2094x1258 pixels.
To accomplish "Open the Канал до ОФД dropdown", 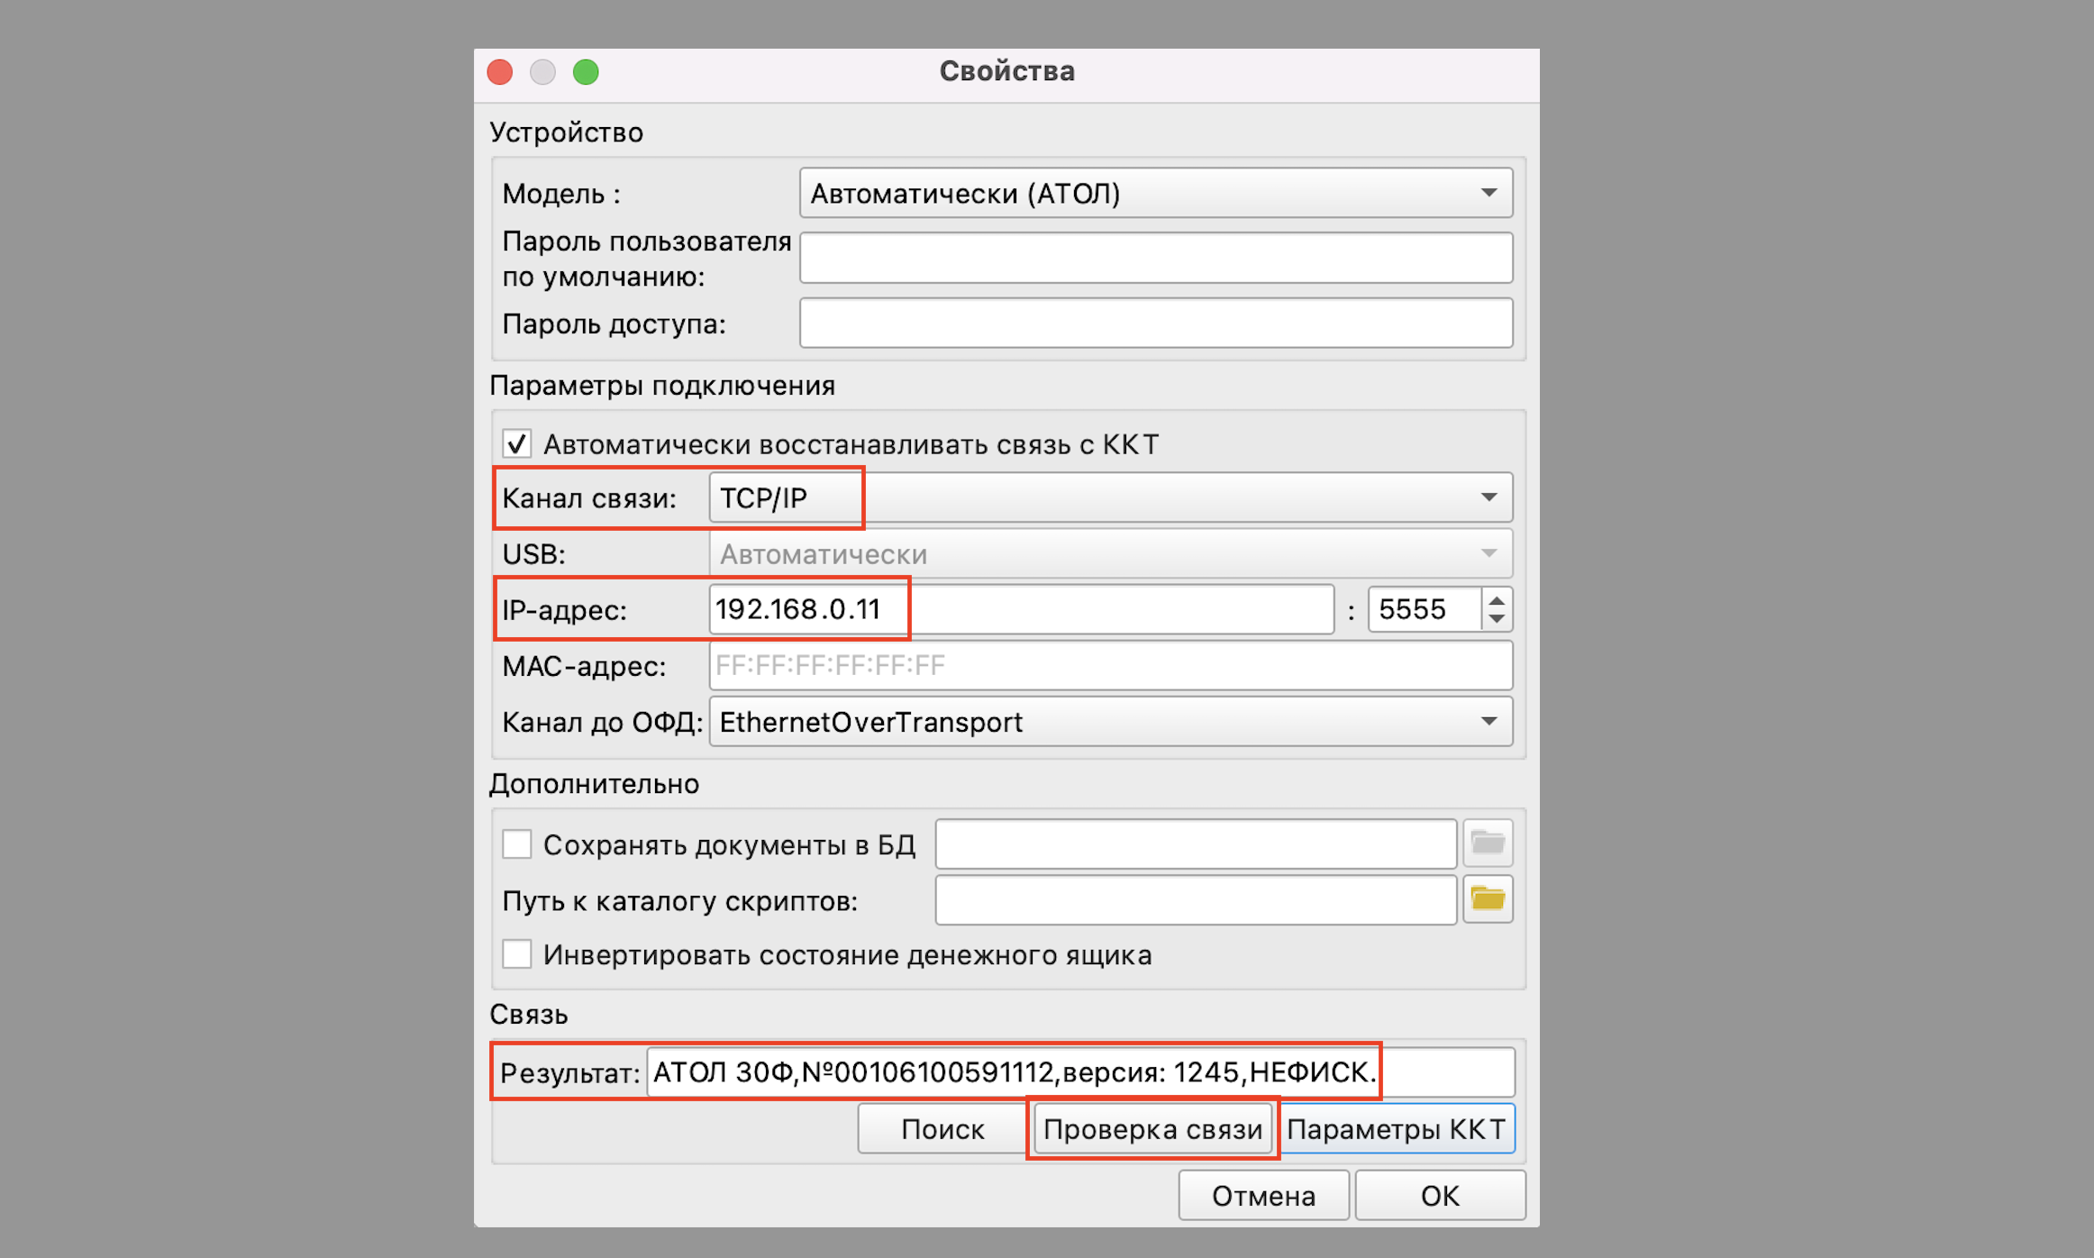I will pyautogui.click(x=1110, y=722).
